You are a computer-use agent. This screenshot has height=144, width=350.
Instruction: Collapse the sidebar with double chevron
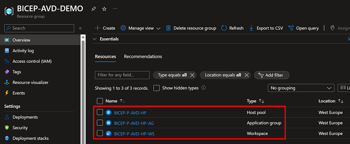[x=80, y=28]
